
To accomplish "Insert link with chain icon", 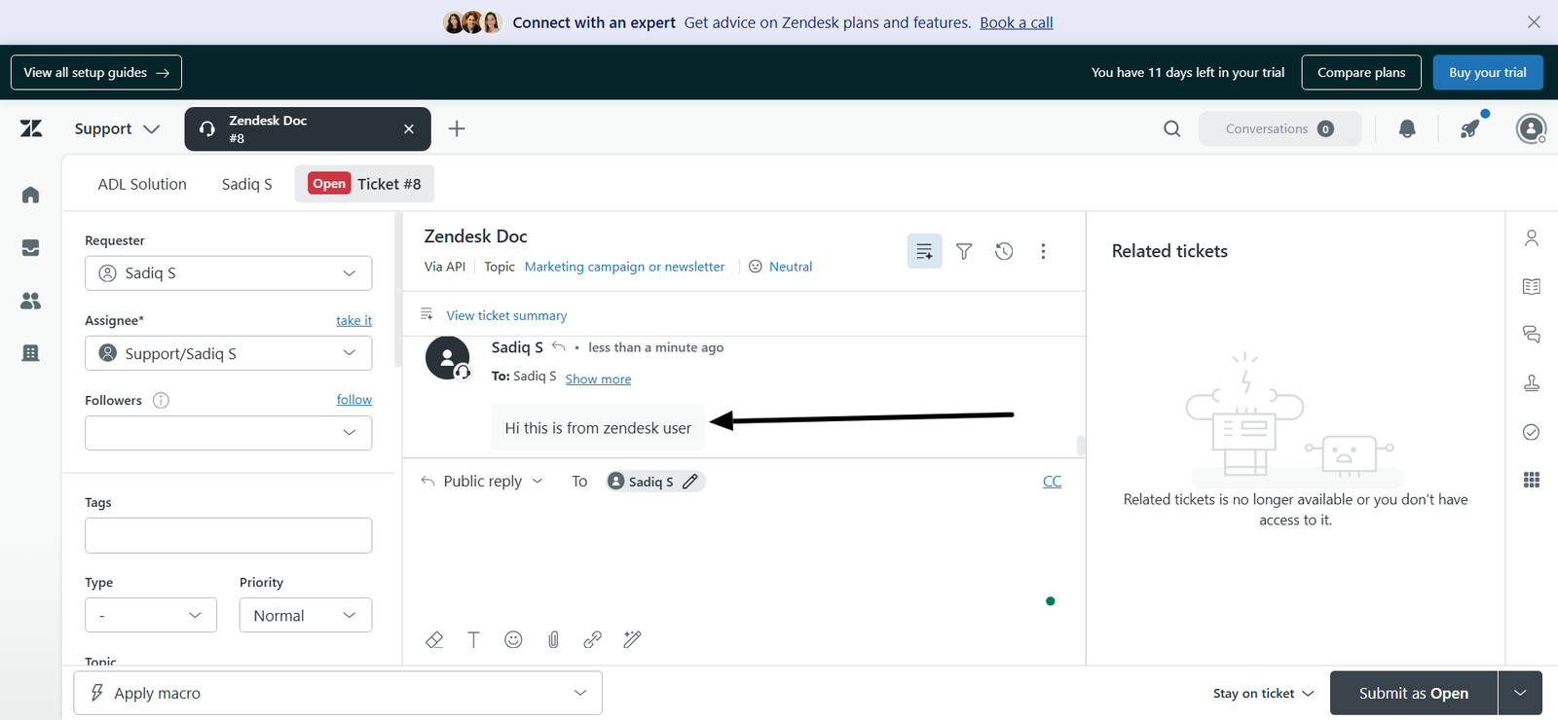I will point(592,639).
